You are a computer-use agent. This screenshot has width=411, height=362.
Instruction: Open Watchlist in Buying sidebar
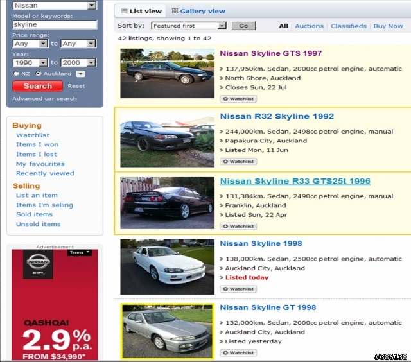coord(33,135)
